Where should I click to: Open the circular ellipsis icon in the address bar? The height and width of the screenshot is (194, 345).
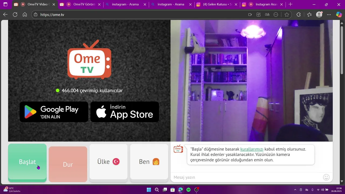(x=276, y=15)
